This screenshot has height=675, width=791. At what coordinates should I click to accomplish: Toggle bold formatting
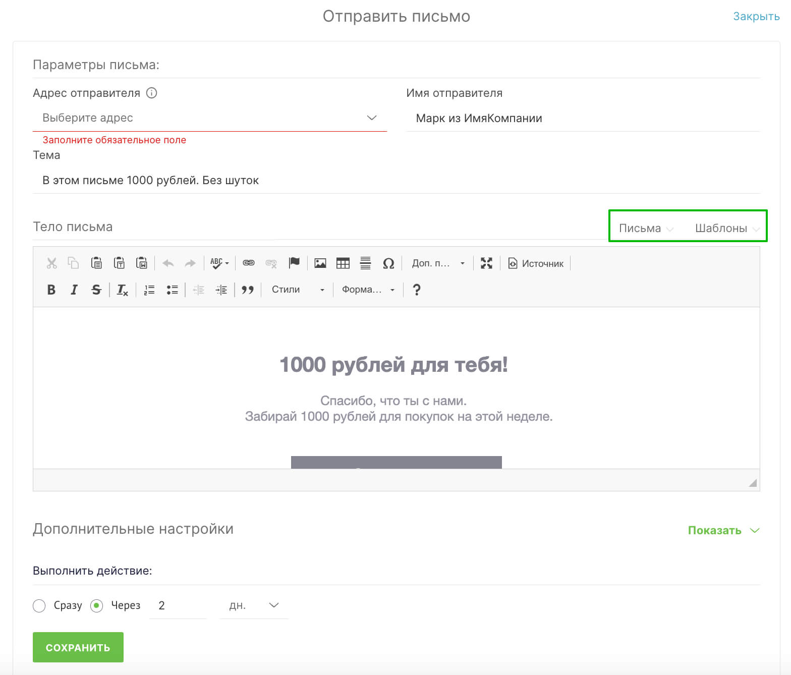[x=51, y=290]
